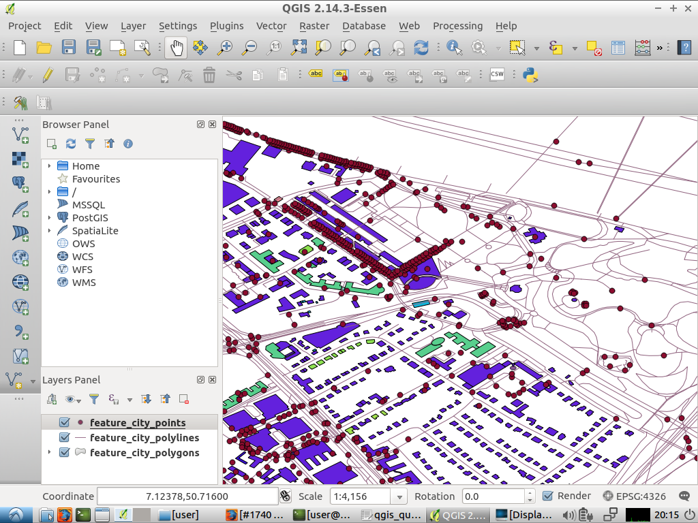Click inside the Coordinate input field
The height and width of the screenshot is (523, 698).
coord(187,496)
